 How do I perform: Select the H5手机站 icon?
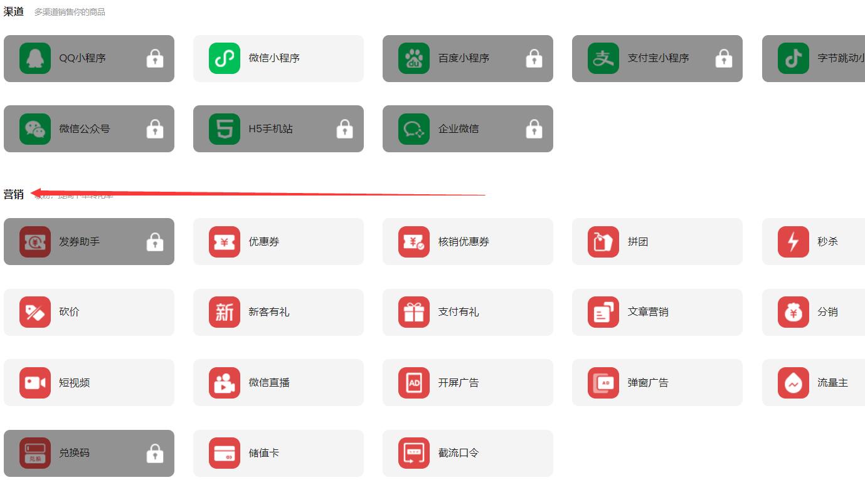pos(225,129)
